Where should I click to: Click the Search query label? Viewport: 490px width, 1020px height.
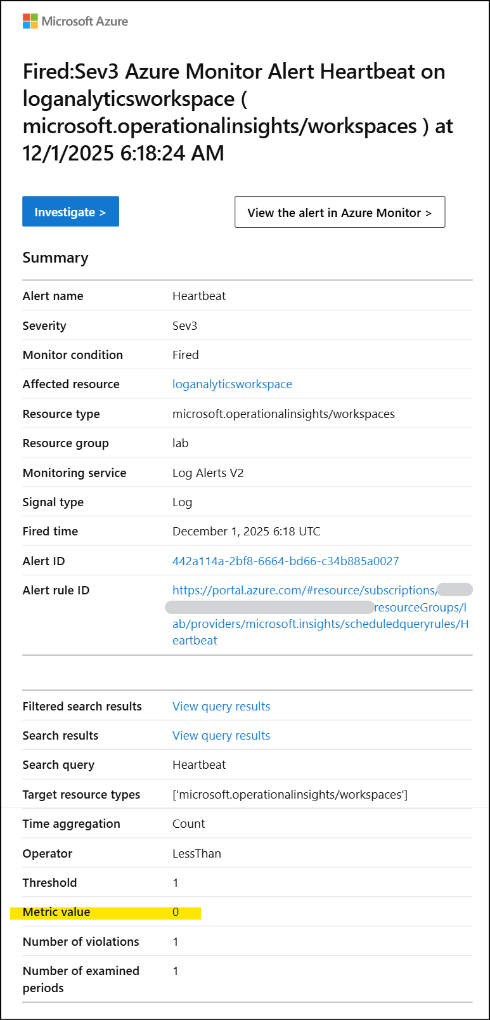pos(58,765)
